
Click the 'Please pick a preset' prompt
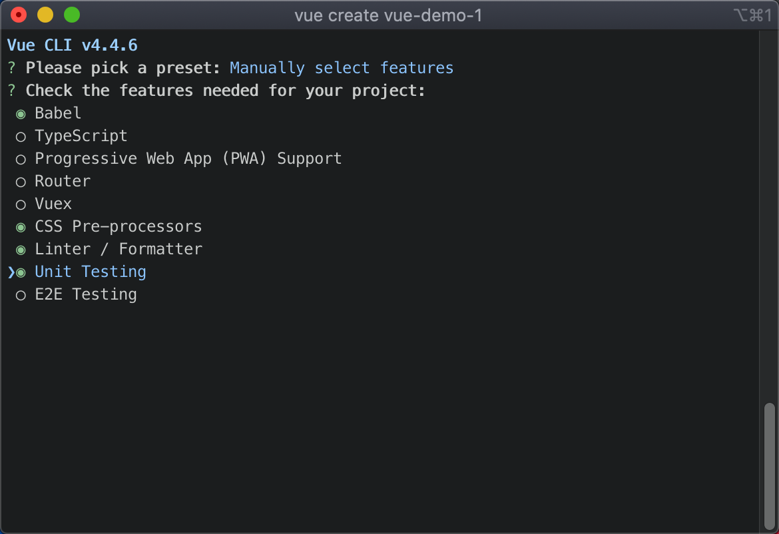[x=123, y=67]
